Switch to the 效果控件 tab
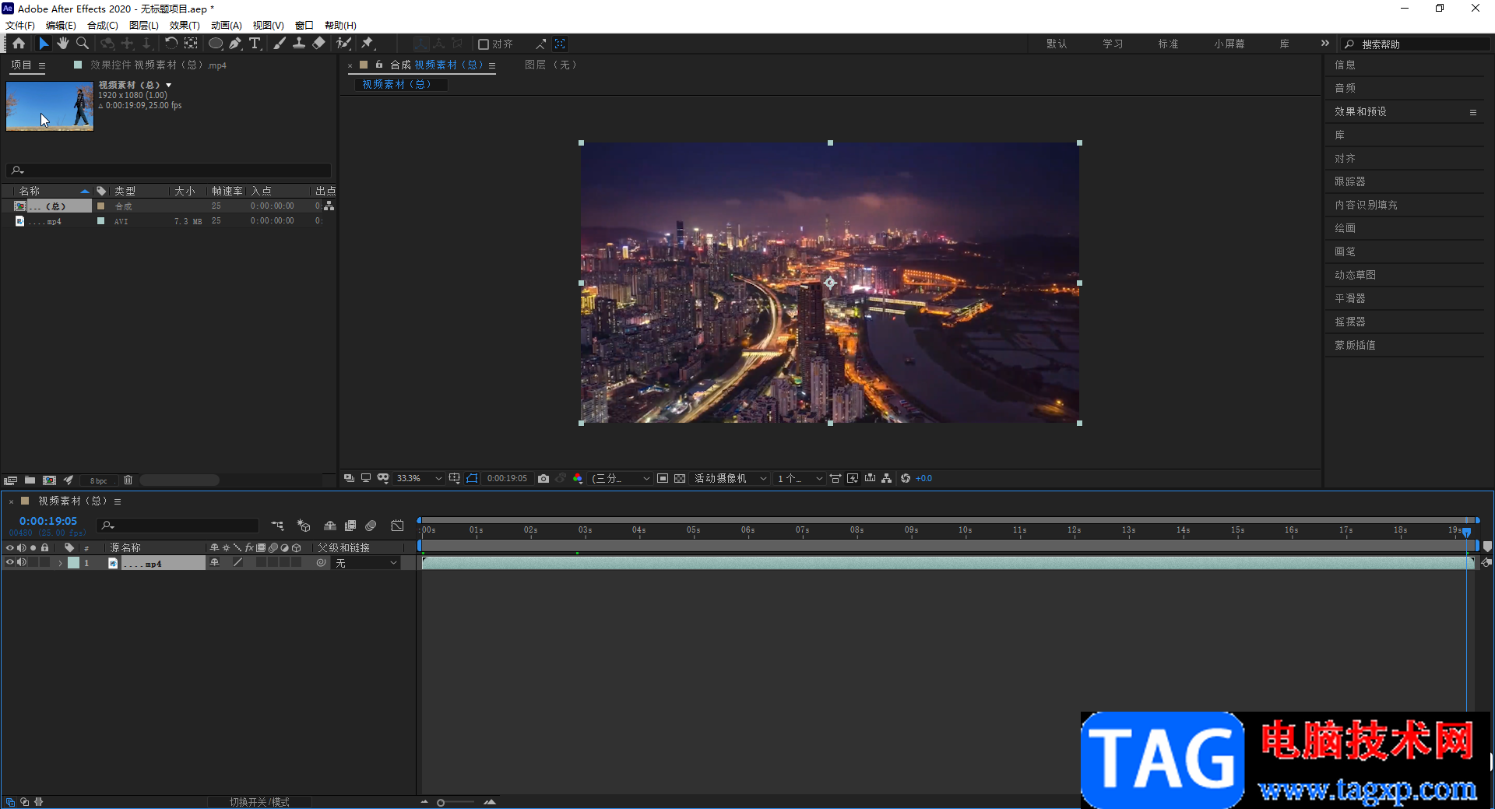 point(158,65)
